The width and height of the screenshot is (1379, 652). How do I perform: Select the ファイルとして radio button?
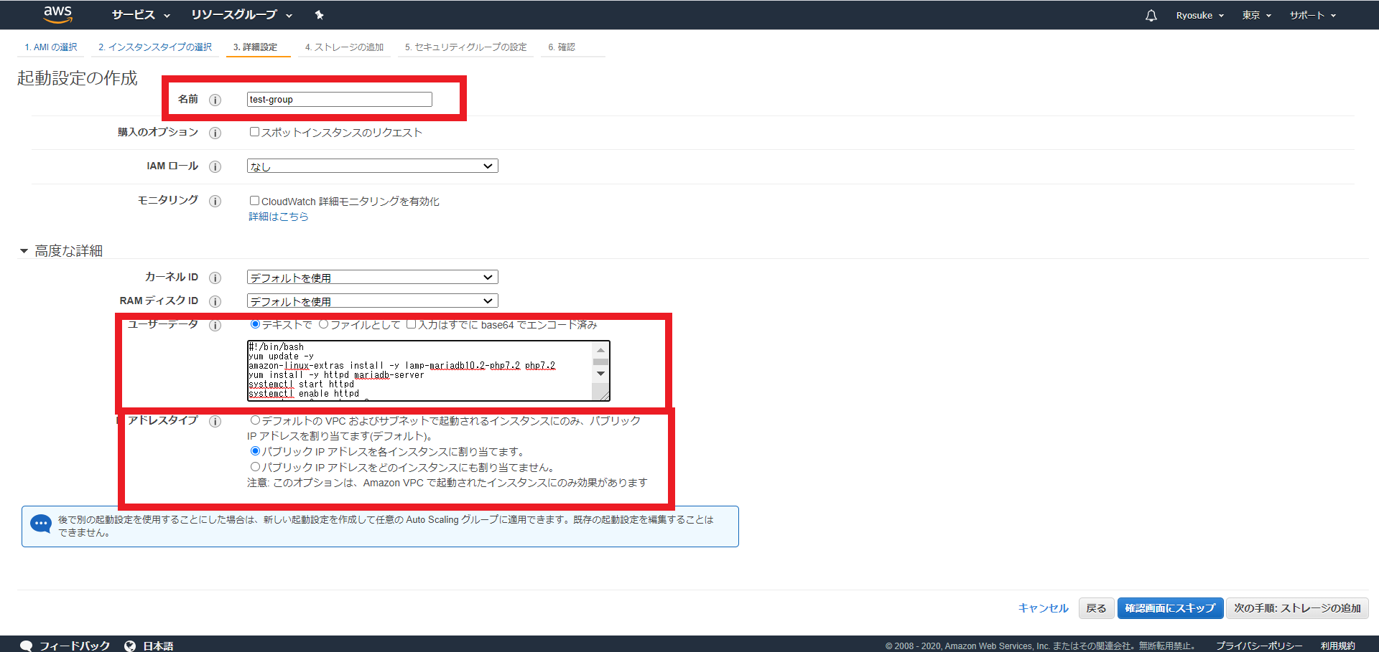pyautogui.click(x=324, y=324)
